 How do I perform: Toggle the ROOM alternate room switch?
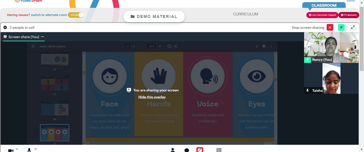point(76,15)
